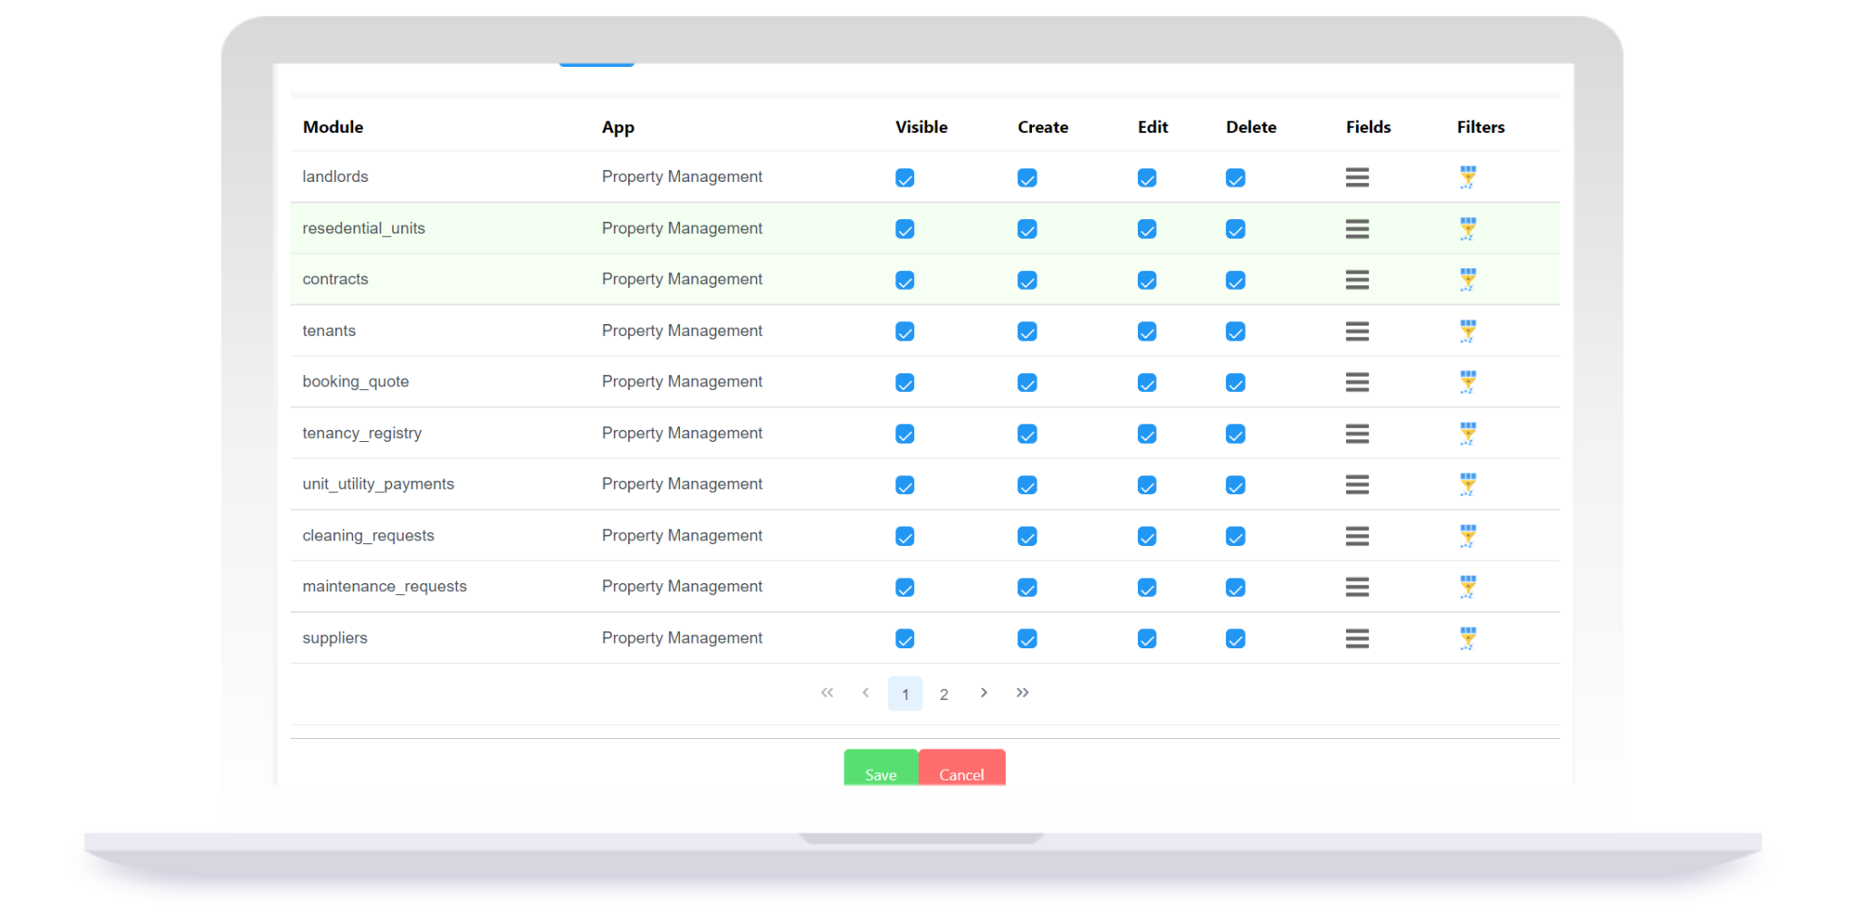Open the Filters settings for landlords
This screenshot has width=1854, height=909.
click(1468, 177)
